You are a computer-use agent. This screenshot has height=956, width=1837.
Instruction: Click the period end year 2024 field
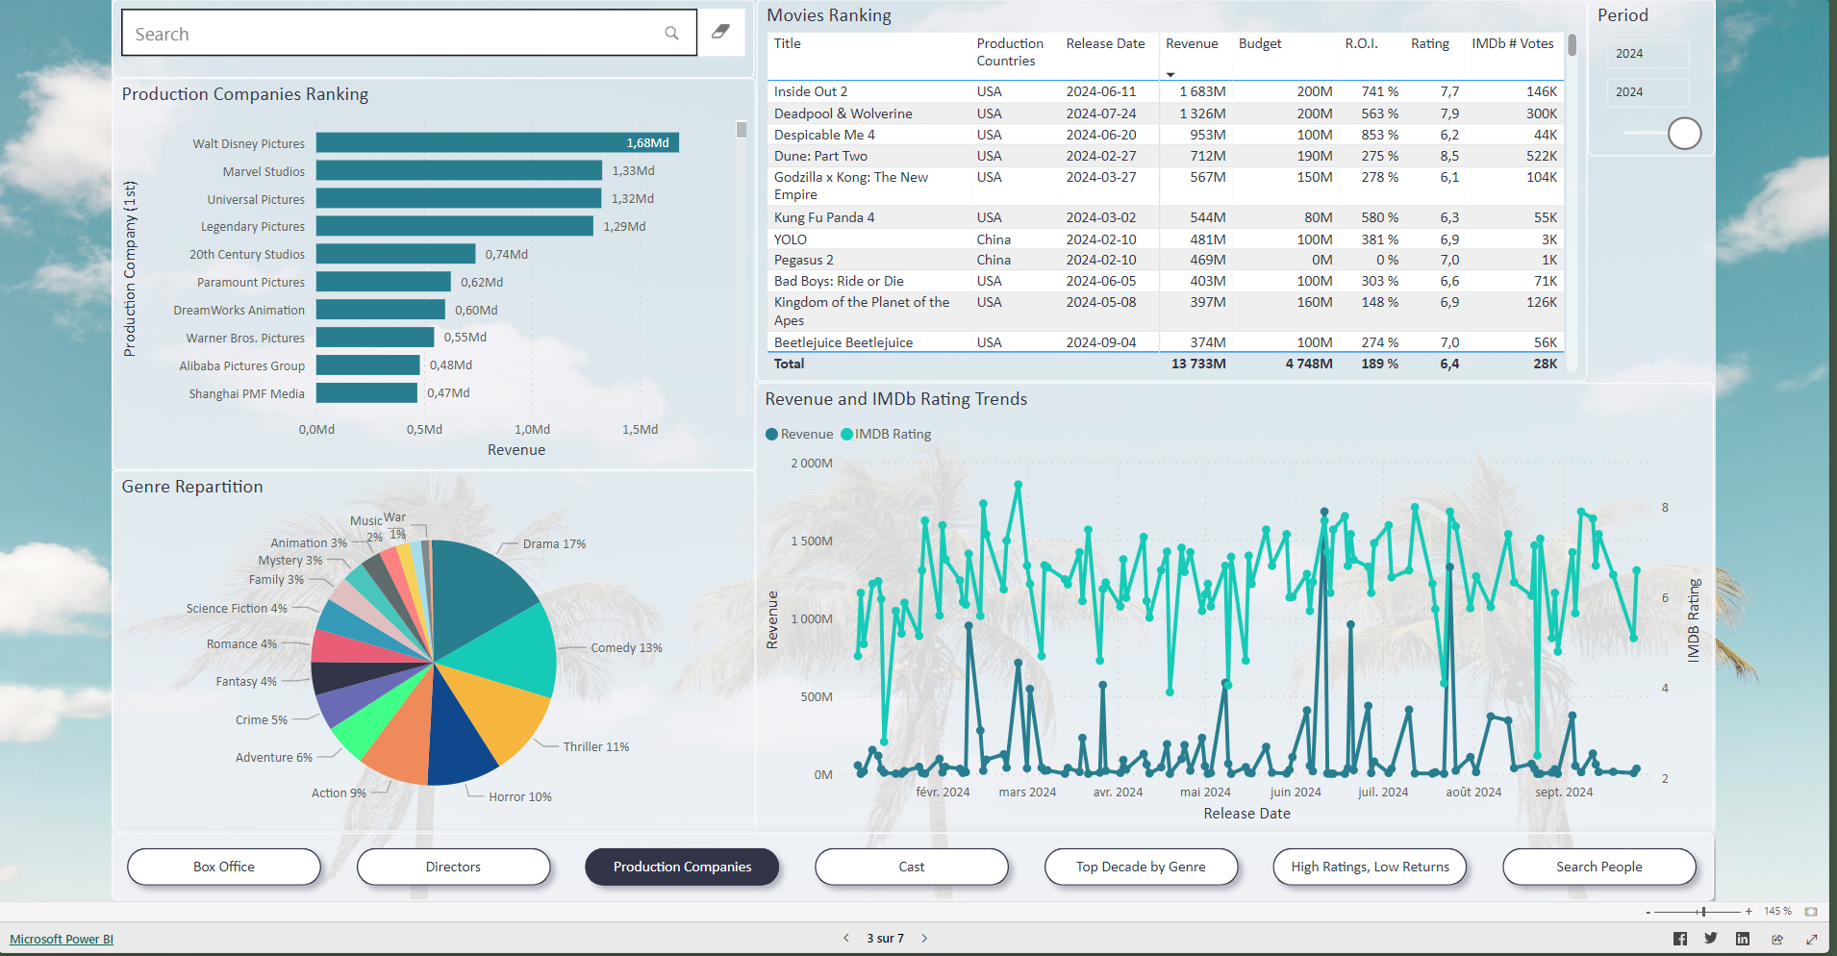click(1648, 92)
